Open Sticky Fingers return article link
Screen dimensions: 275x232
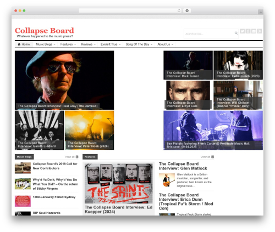point(56,184)
